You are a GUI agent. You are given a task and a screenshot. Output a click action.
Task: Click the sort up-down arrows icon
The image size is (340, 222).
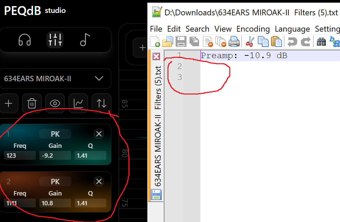point(102,103)
